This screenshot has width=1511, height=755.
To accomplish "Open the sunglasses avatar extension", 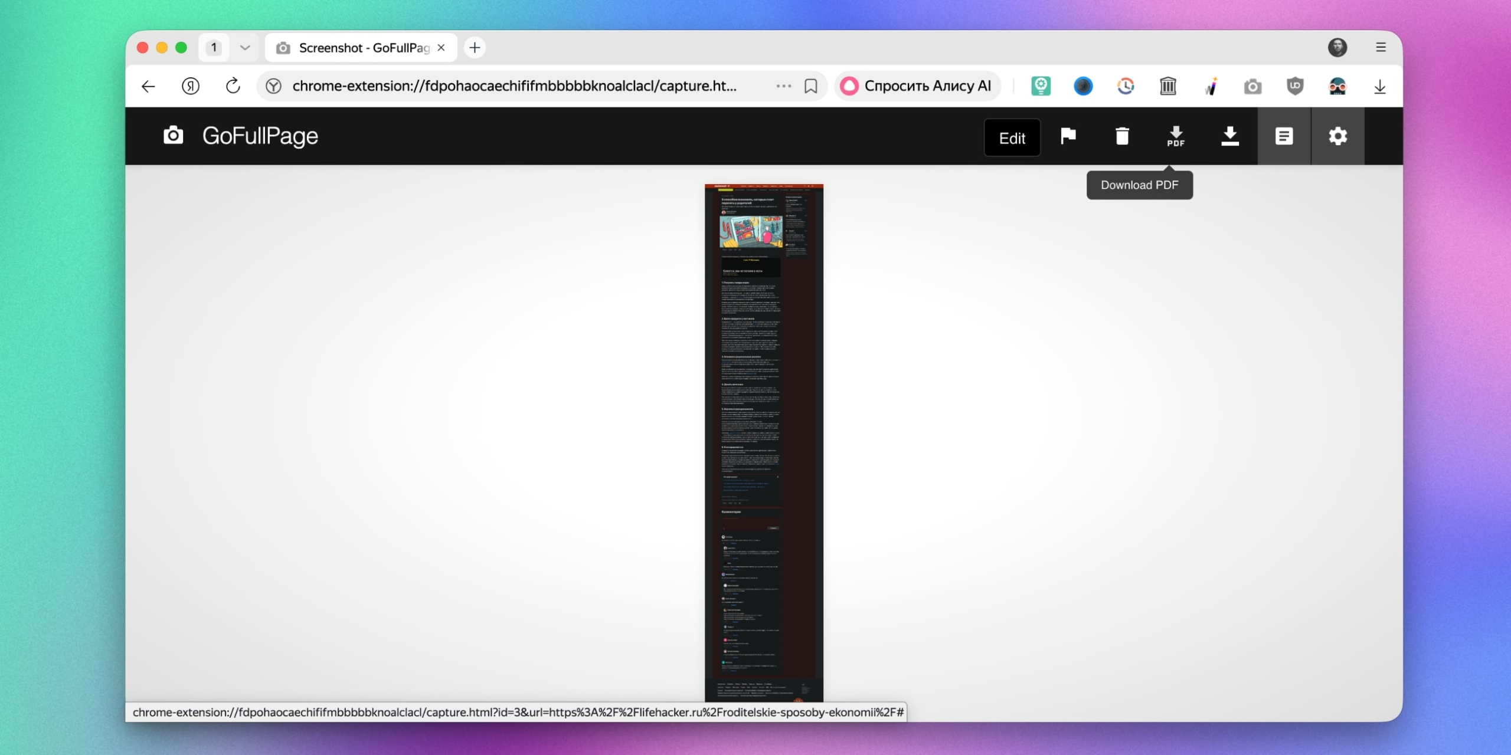I will click(x=1337, y=87).
